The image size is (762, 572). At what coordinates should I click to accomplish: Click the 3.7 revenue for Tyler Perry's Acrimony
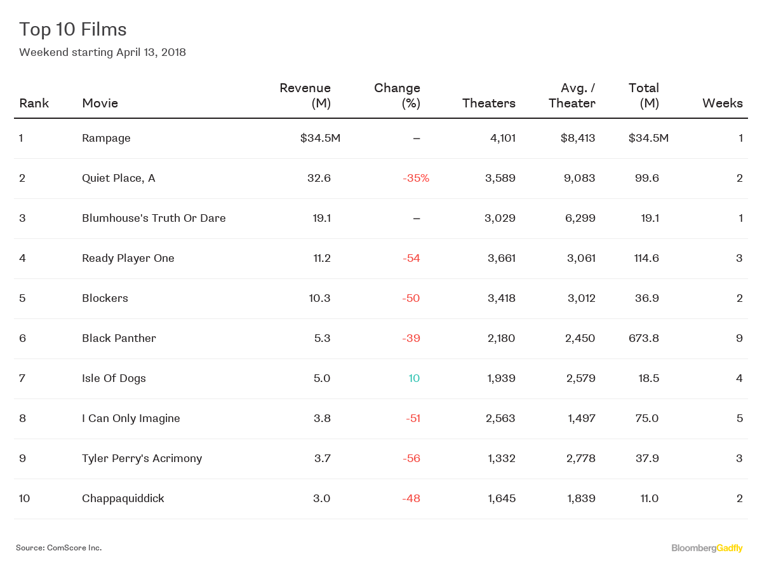(x=323, y=458)
